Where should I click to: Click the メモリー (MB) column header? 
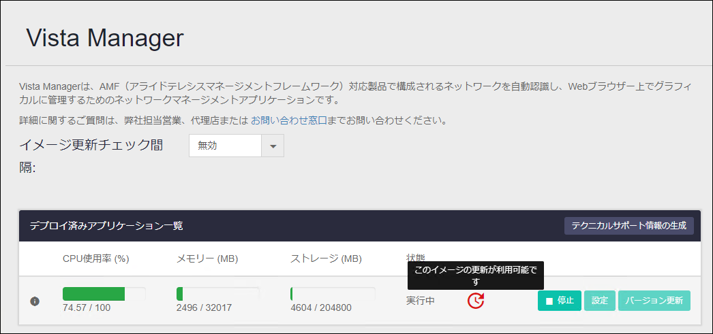tap(207, 258)
